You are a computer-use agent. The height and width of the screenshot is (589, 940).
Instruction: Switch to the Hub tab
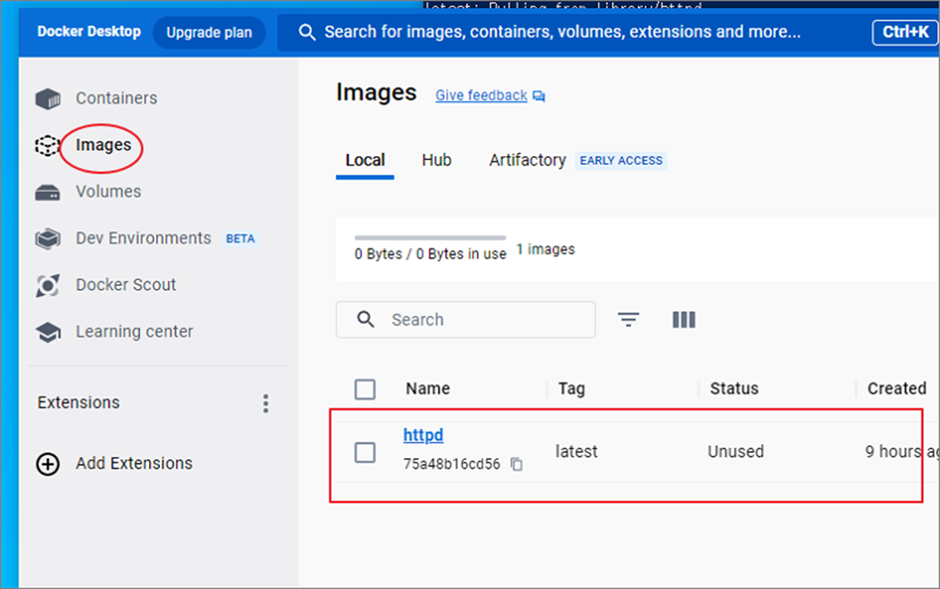point(436,160)
